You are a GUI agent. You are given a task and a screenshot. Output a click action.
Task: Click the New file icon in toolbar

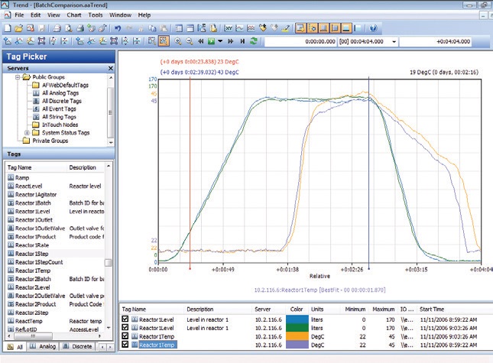(x=7, y=28)
